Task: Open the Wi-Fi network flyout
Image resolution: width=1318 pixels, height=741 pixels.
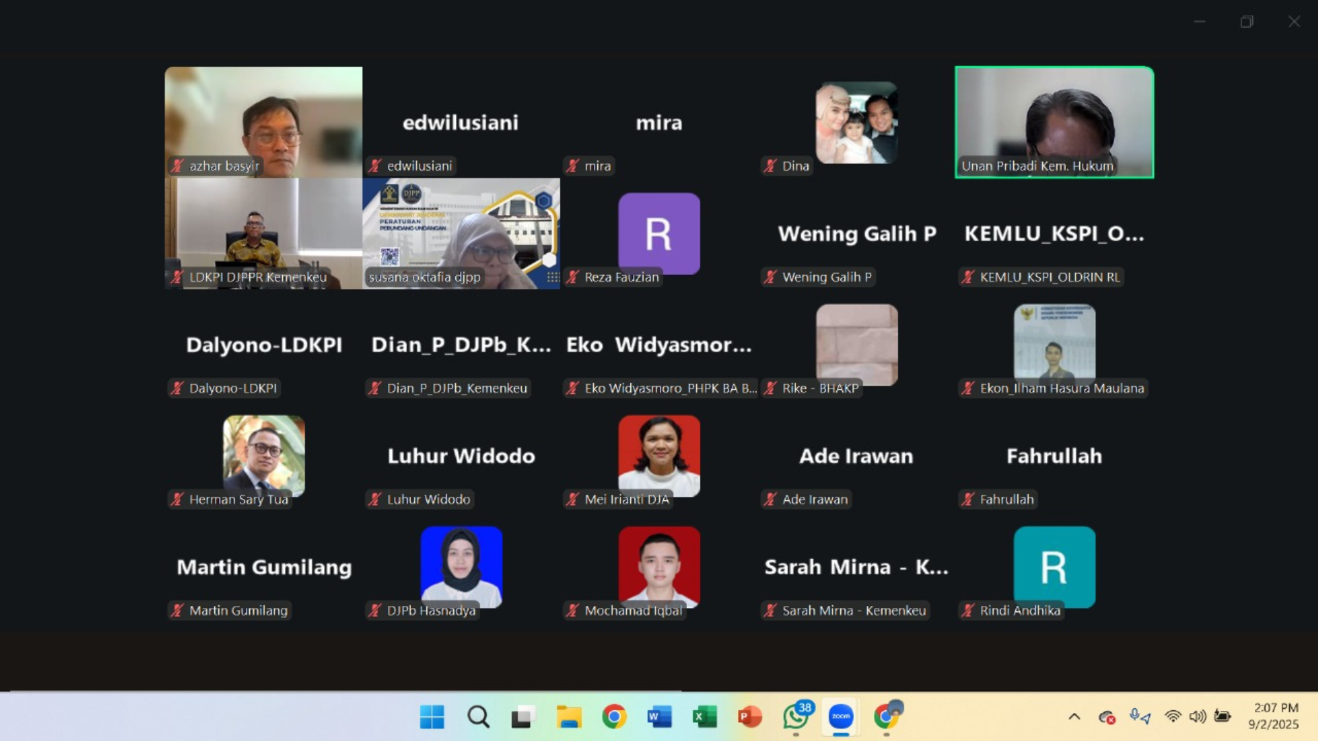Action: click(x=1173, y=717)
